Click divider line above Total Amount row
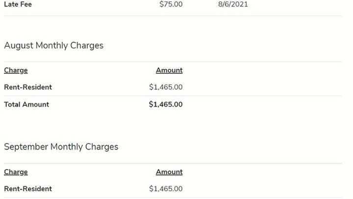353x199 pixels. click(x=173, y=96)
